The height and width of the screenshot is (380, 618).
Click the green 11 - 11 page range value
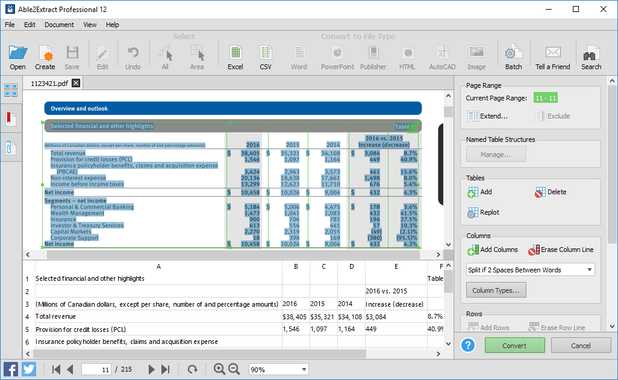click(546, 98)
